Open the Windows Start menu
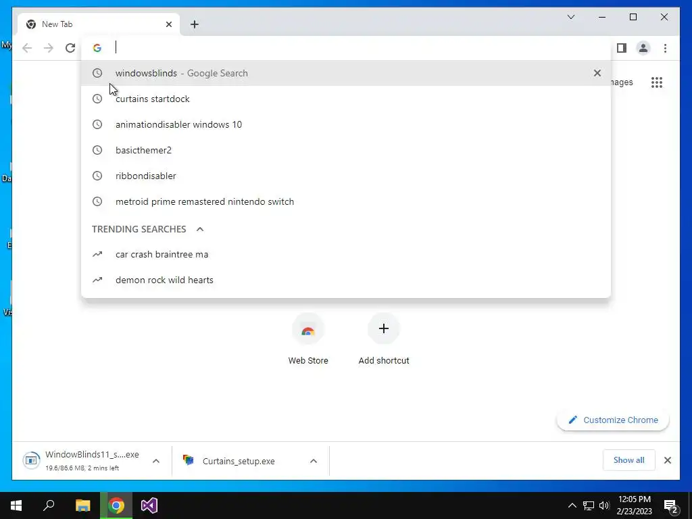Image resolution: width=692 pixels, height=519 pixels. (16, 505)
